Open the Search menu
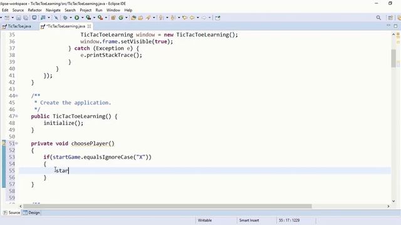401x225 pixels. click(70, 10)
